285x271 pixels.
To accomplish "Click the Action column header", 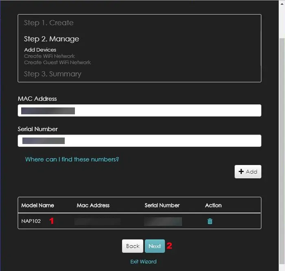I will [213, 205].
